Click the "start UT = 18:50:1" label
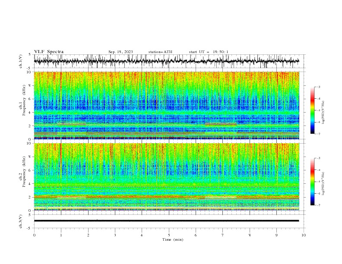The image size is (342, 264). pyautogui.click(x=209, y=52)
